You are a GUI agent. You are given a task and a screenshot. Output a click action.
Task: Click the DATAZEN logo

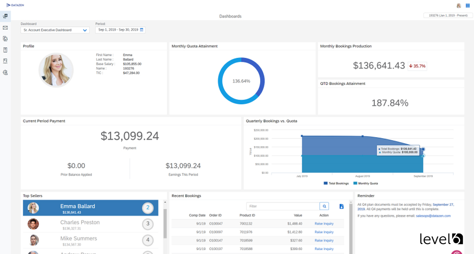click(14, 5)
